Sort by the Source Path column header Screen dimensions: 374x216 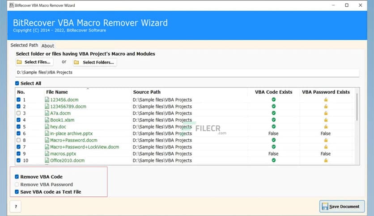click(147, 92)
